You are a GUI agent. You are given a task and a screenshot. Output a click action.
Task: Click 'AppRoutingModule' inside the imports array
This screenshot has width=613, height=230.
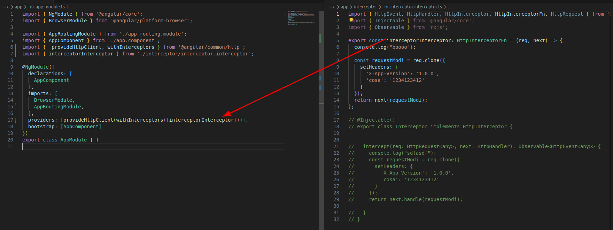[57, 107]
